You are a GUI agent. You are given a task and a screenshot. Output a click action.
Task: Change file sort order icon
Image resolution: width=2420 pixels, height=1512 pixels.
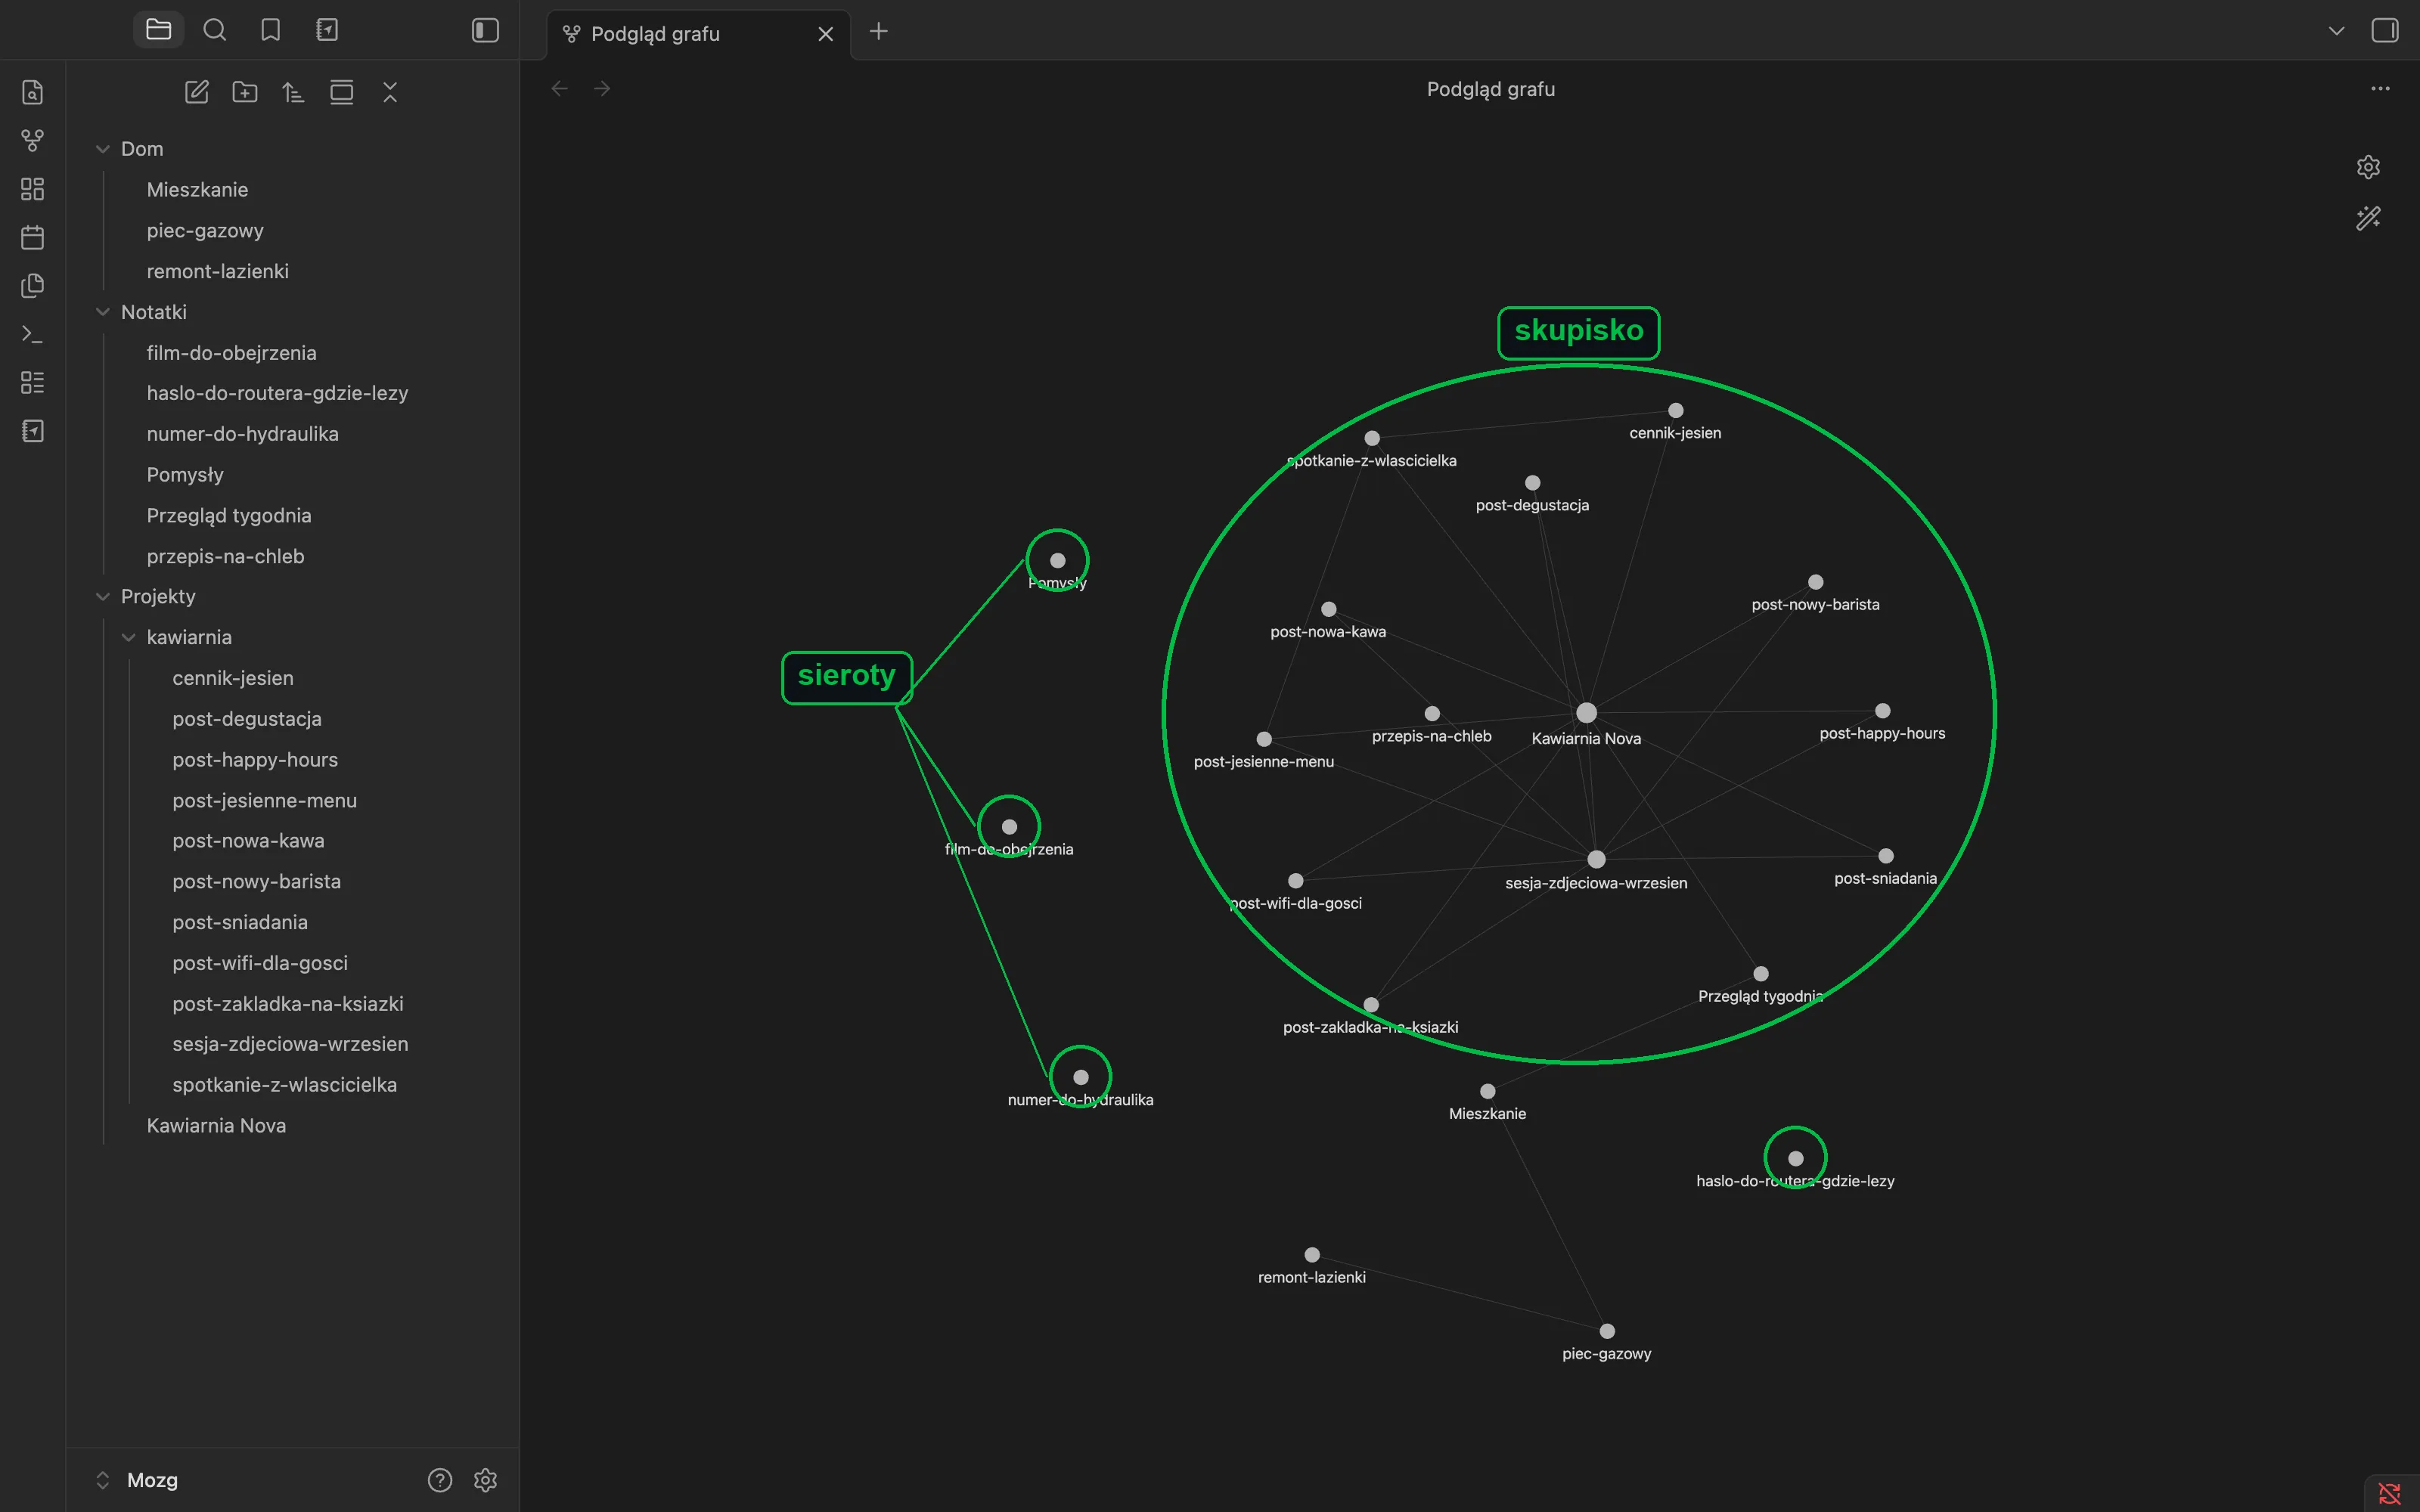coord(293,92)
